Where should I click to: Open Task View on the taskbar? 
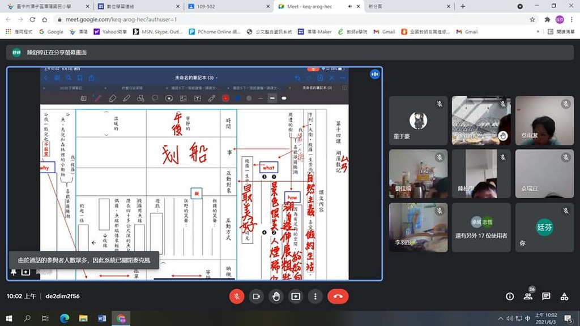tap(45, 318)
